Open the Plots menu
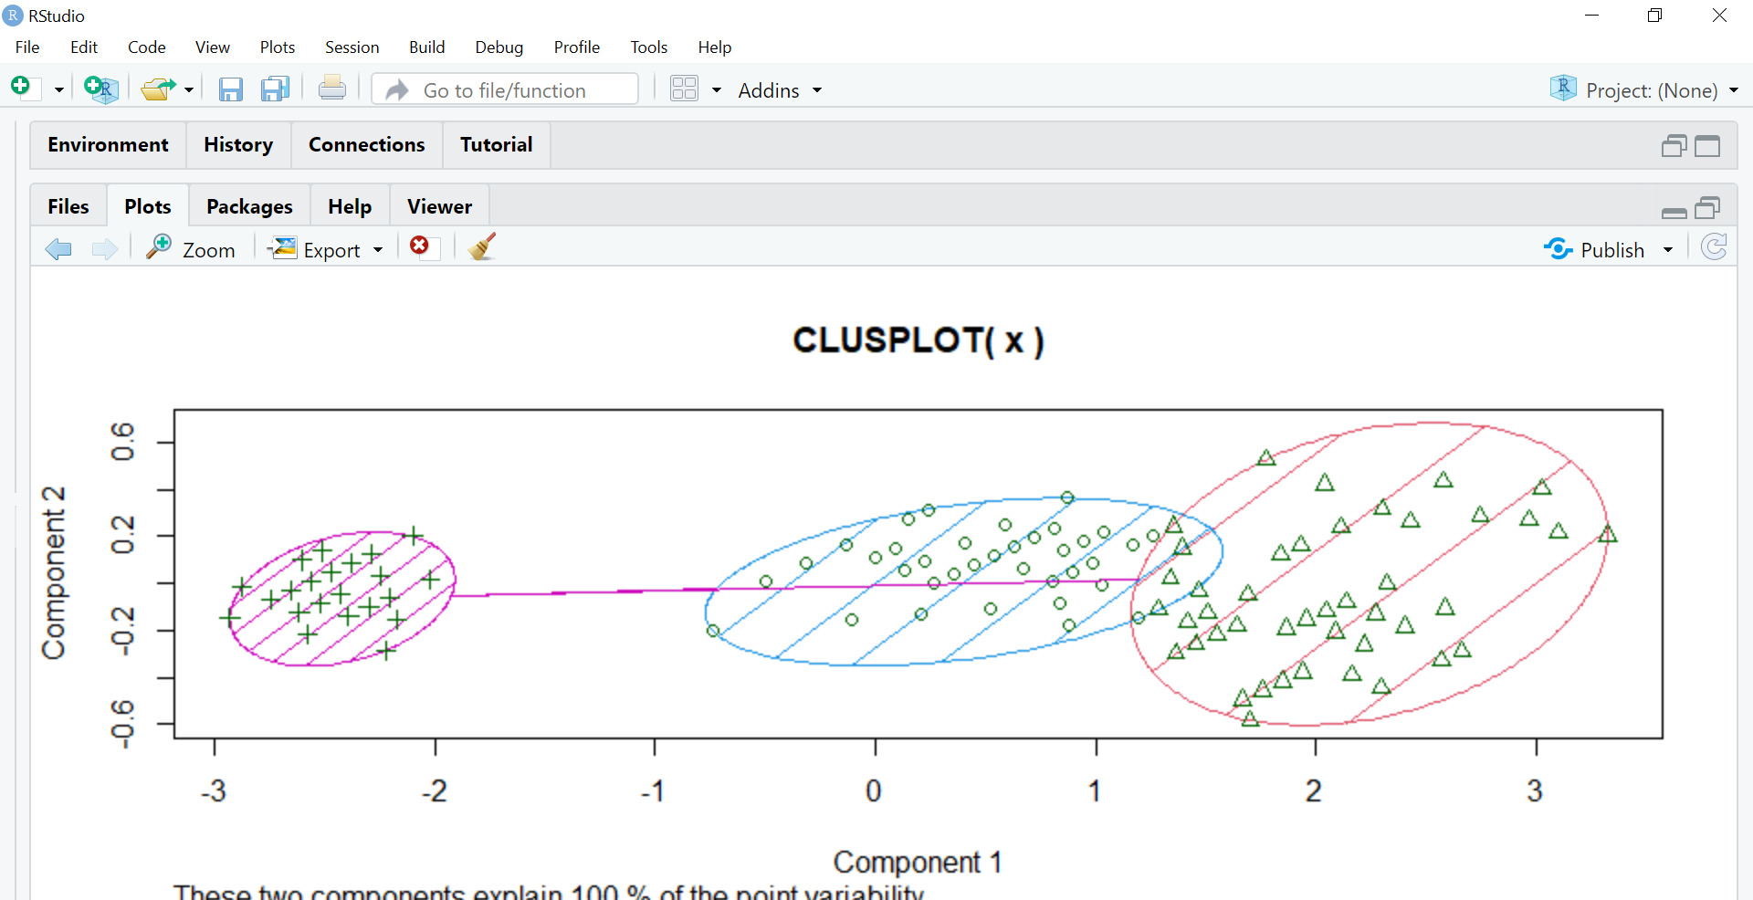Screen dimensions: 1753x900 click(x=278, y=47)
